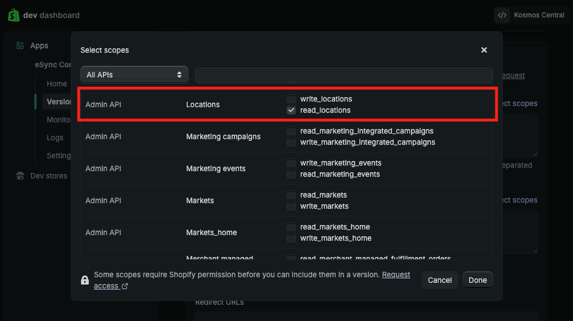
Task: Open the Kosmos Central organization switcher
Action: (x=538, y=15)
